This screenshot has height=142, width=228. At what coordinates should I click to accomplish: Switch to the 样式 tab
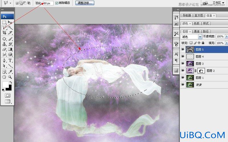pyautogui.click(x=206, y=23)
